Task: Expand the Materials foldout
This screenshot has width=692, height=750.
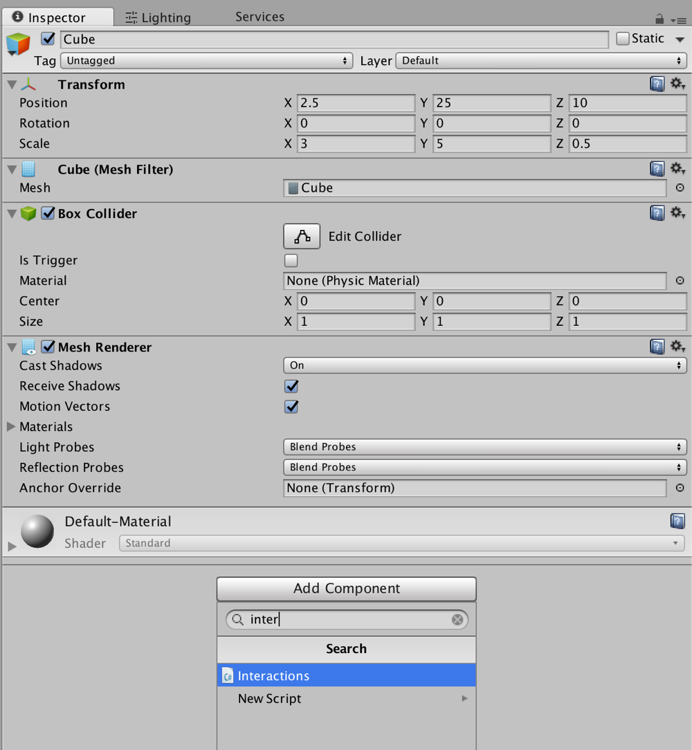Action: pos(12,427)
